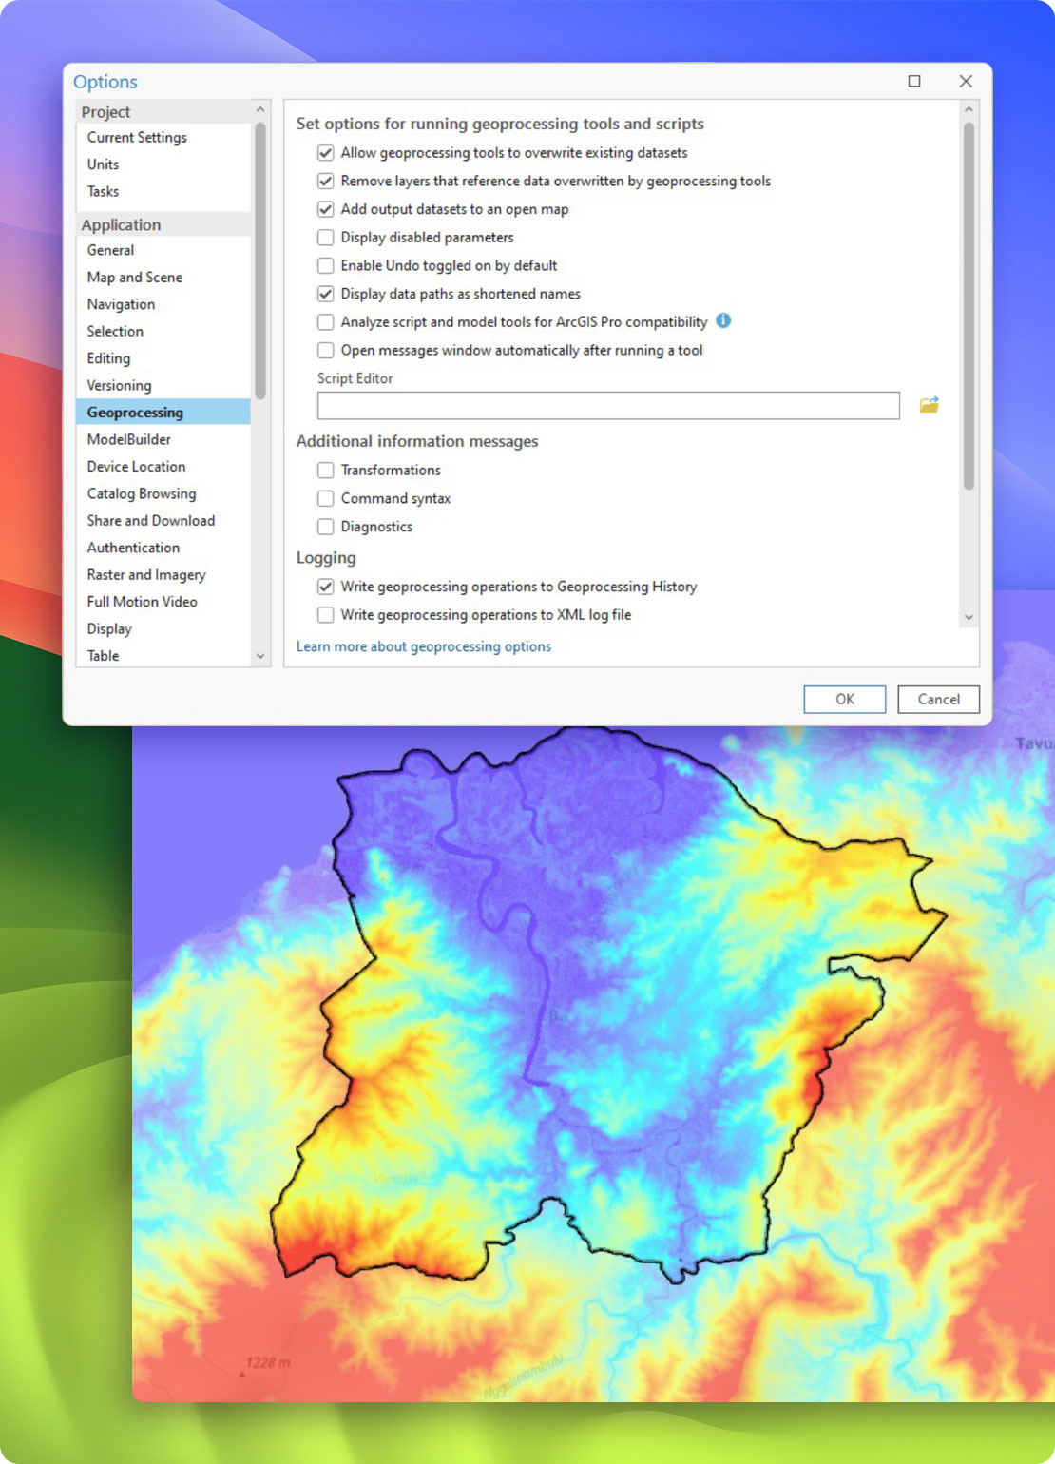Dismiss the dialog using Cancel
Viewport: 1055px width, 1464px height.
coord(938,699)
